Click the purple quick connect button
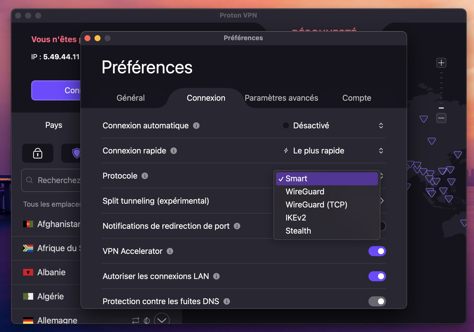The width and height of the screenshot is (474, 332). click(56, 90)
